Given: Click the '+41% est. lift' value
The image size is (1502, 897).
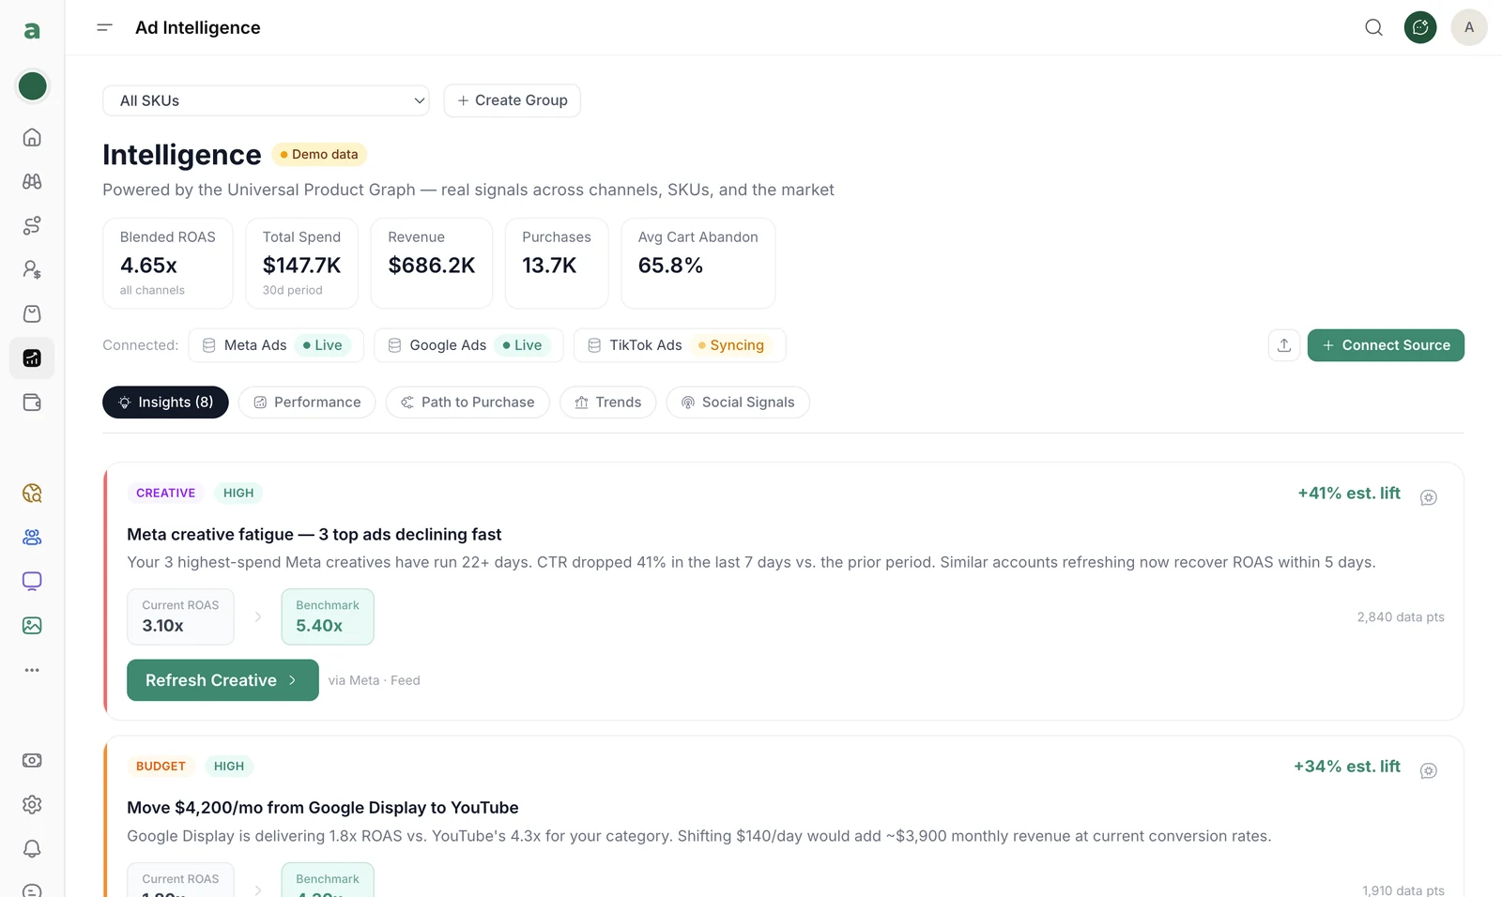Looking at the screenshot, I should (x=1349, y=493).
